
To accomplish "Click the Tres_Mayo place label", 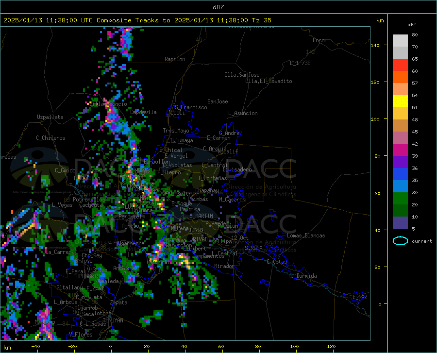I will (x=176, y=131).
